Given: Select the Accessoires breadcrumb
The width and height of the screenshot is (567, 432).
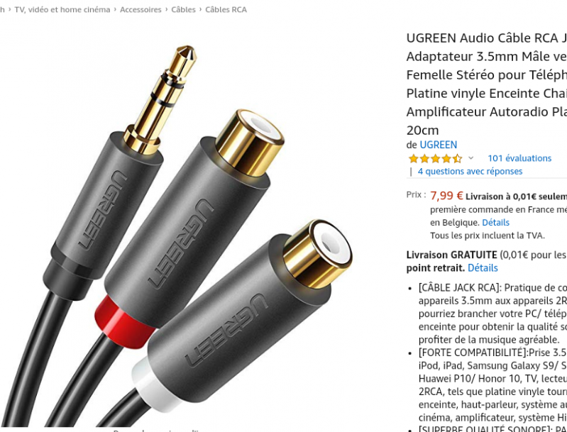Looking at the screenshot, I should coord(141,10).
